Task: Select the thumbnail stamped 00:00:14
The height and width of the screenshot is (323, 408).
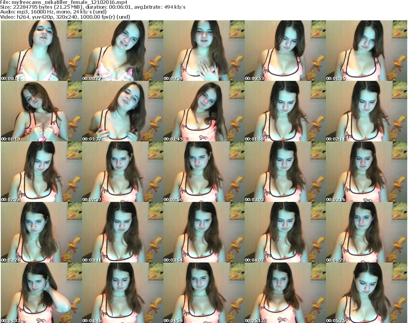Action: [41, 51]
